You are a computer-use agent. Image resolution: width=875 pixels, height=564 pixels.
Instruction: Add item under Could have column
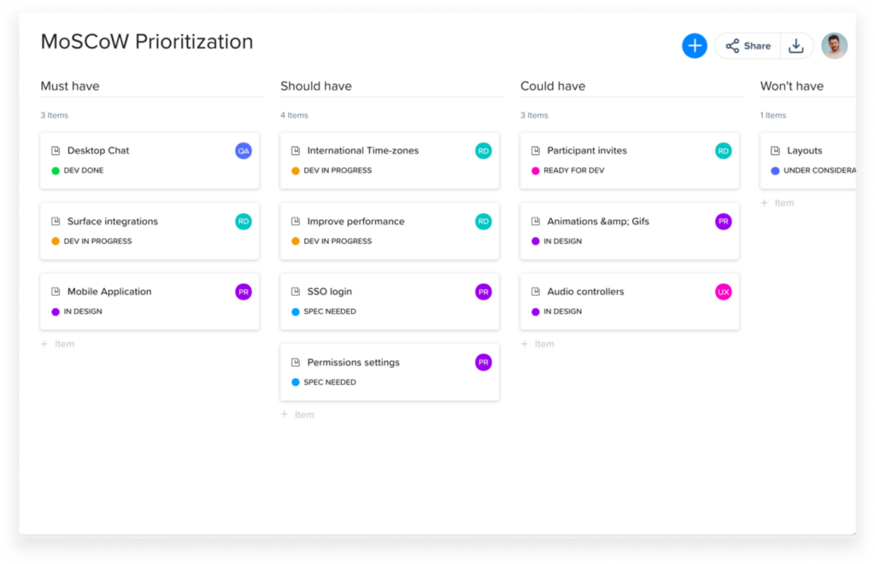coord(538,344)
